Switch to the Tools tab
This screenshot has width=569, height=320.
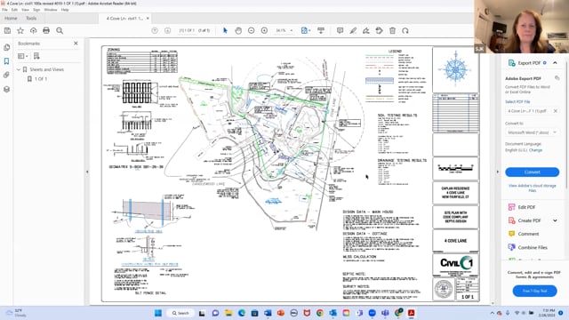31,18
